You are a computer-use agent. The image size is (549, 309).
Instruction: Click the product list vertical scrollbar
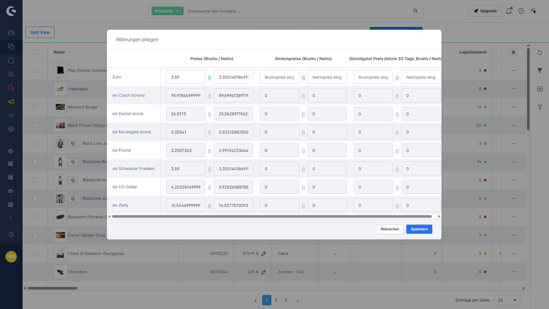pyautogui.click(x=528, y=89)
